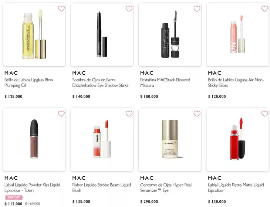Select M·A·C brand above Contorno de Ojos
Screen dimensions: 270x207
click(x=146, y=178)
